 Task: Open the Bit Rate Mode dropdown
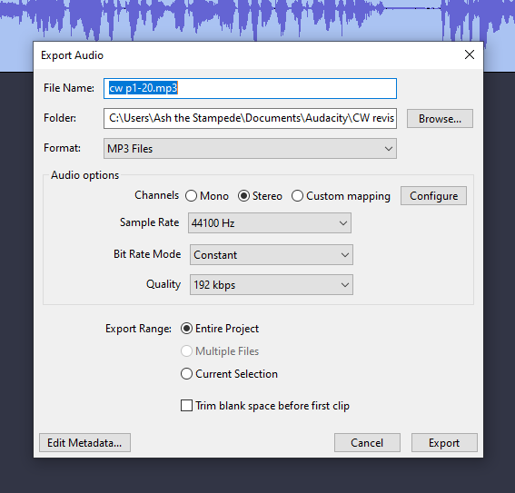[x=272, y=255]
